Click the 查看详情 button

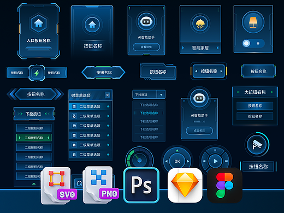(x=146, y=47)
